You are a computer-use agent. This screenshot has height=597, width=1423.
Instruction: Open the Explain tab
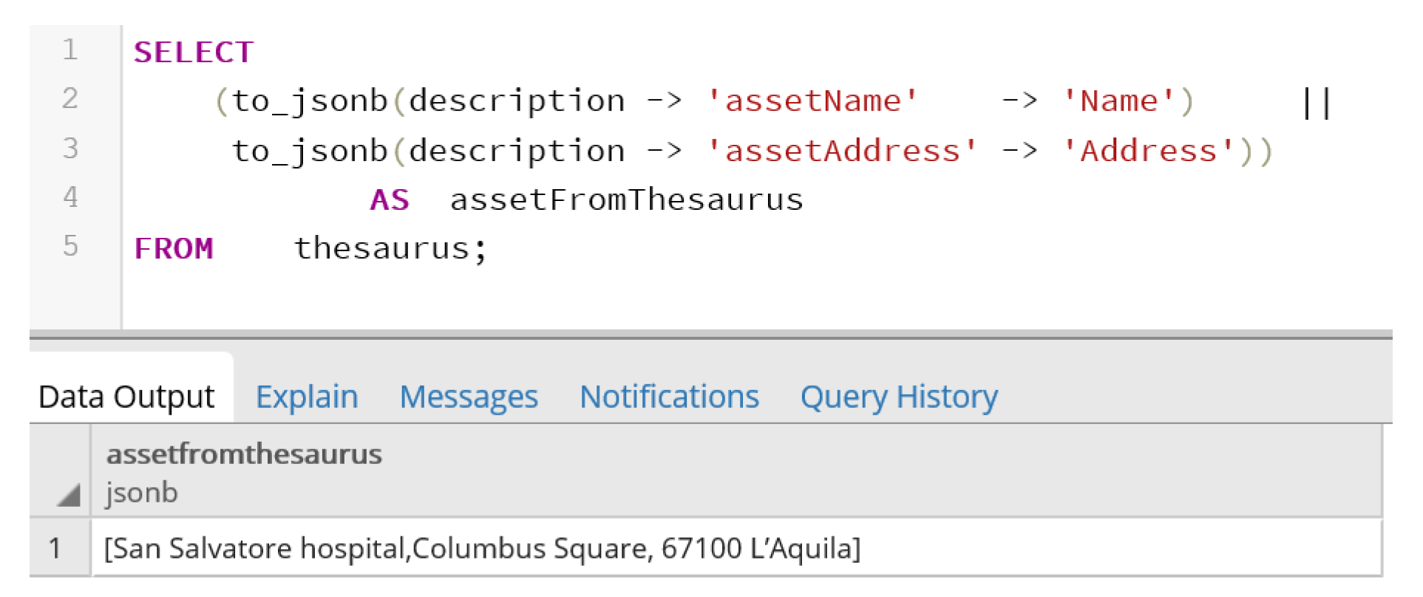pyautogui.click(x=307, y=397)
